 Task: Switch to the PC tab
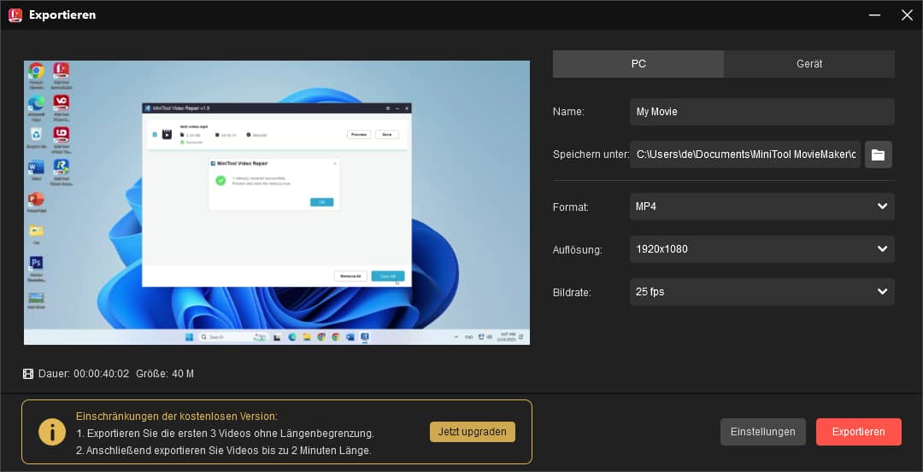[638, 64]
